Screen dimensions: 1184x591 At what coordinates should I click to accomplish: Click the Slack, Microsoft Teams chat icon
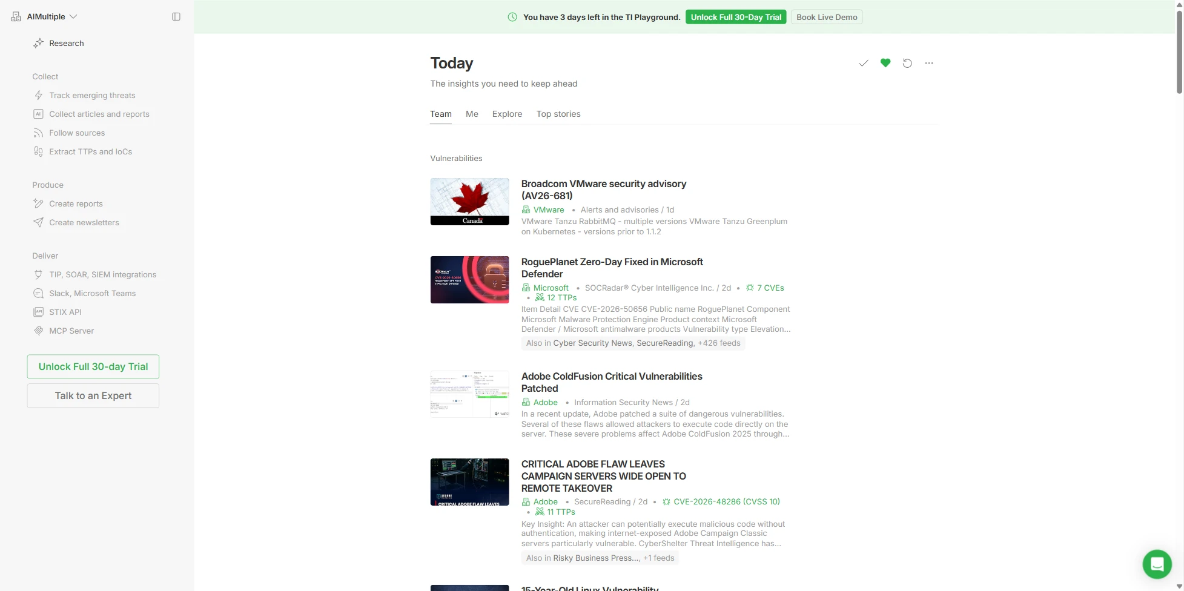tap(38, 293)
